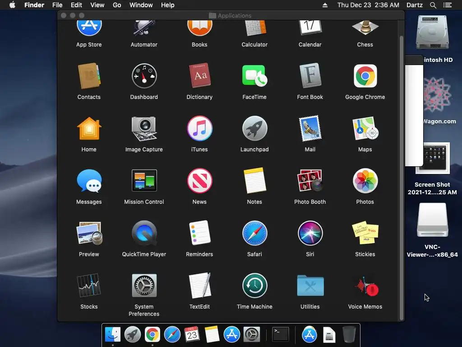Open Google Chrome in Applications window
This screenshot has height=347, width=462.
[x=365, y=76]
